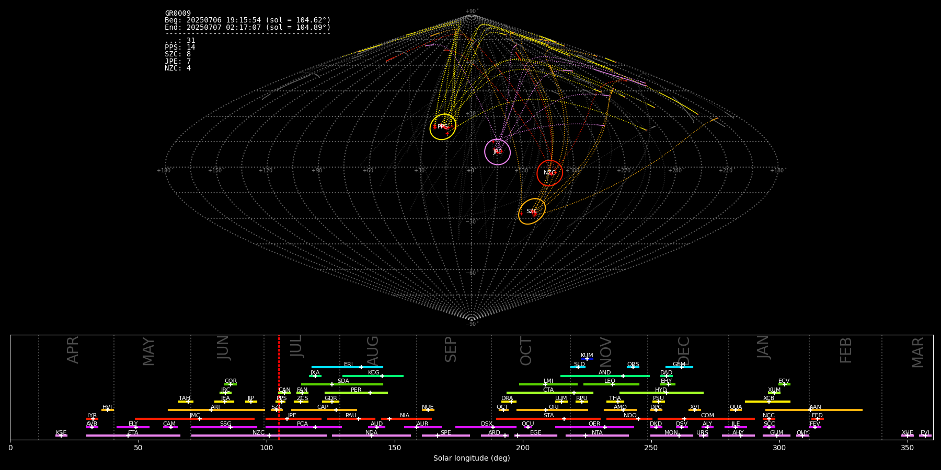Screen dimensions: 941x470
Task: Click the CTA shower bar
Action: (x=550, y=393)
